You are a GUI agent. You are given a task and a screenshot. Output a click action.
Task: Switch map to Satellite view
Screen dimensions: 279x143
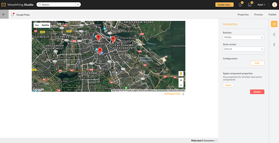pyautogui.click(x=45, y=25)
